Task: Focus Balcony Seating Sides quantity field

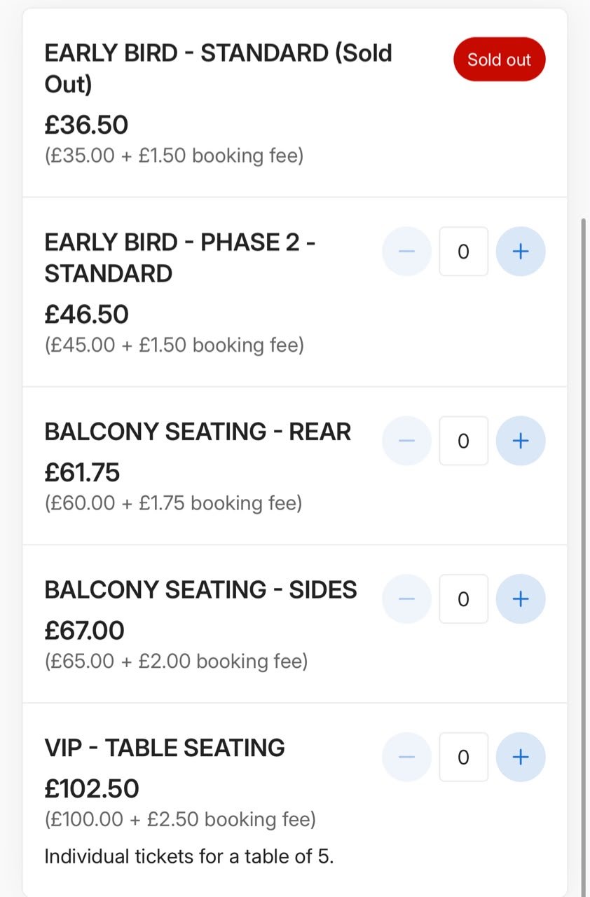Action: point(463,599)
